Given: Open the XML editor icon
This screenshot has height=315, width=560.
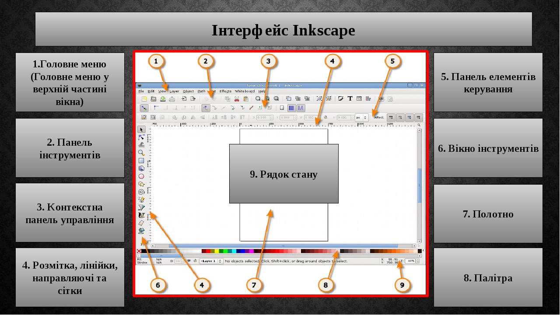Looking at the screenshot, I should pos(359,98).
